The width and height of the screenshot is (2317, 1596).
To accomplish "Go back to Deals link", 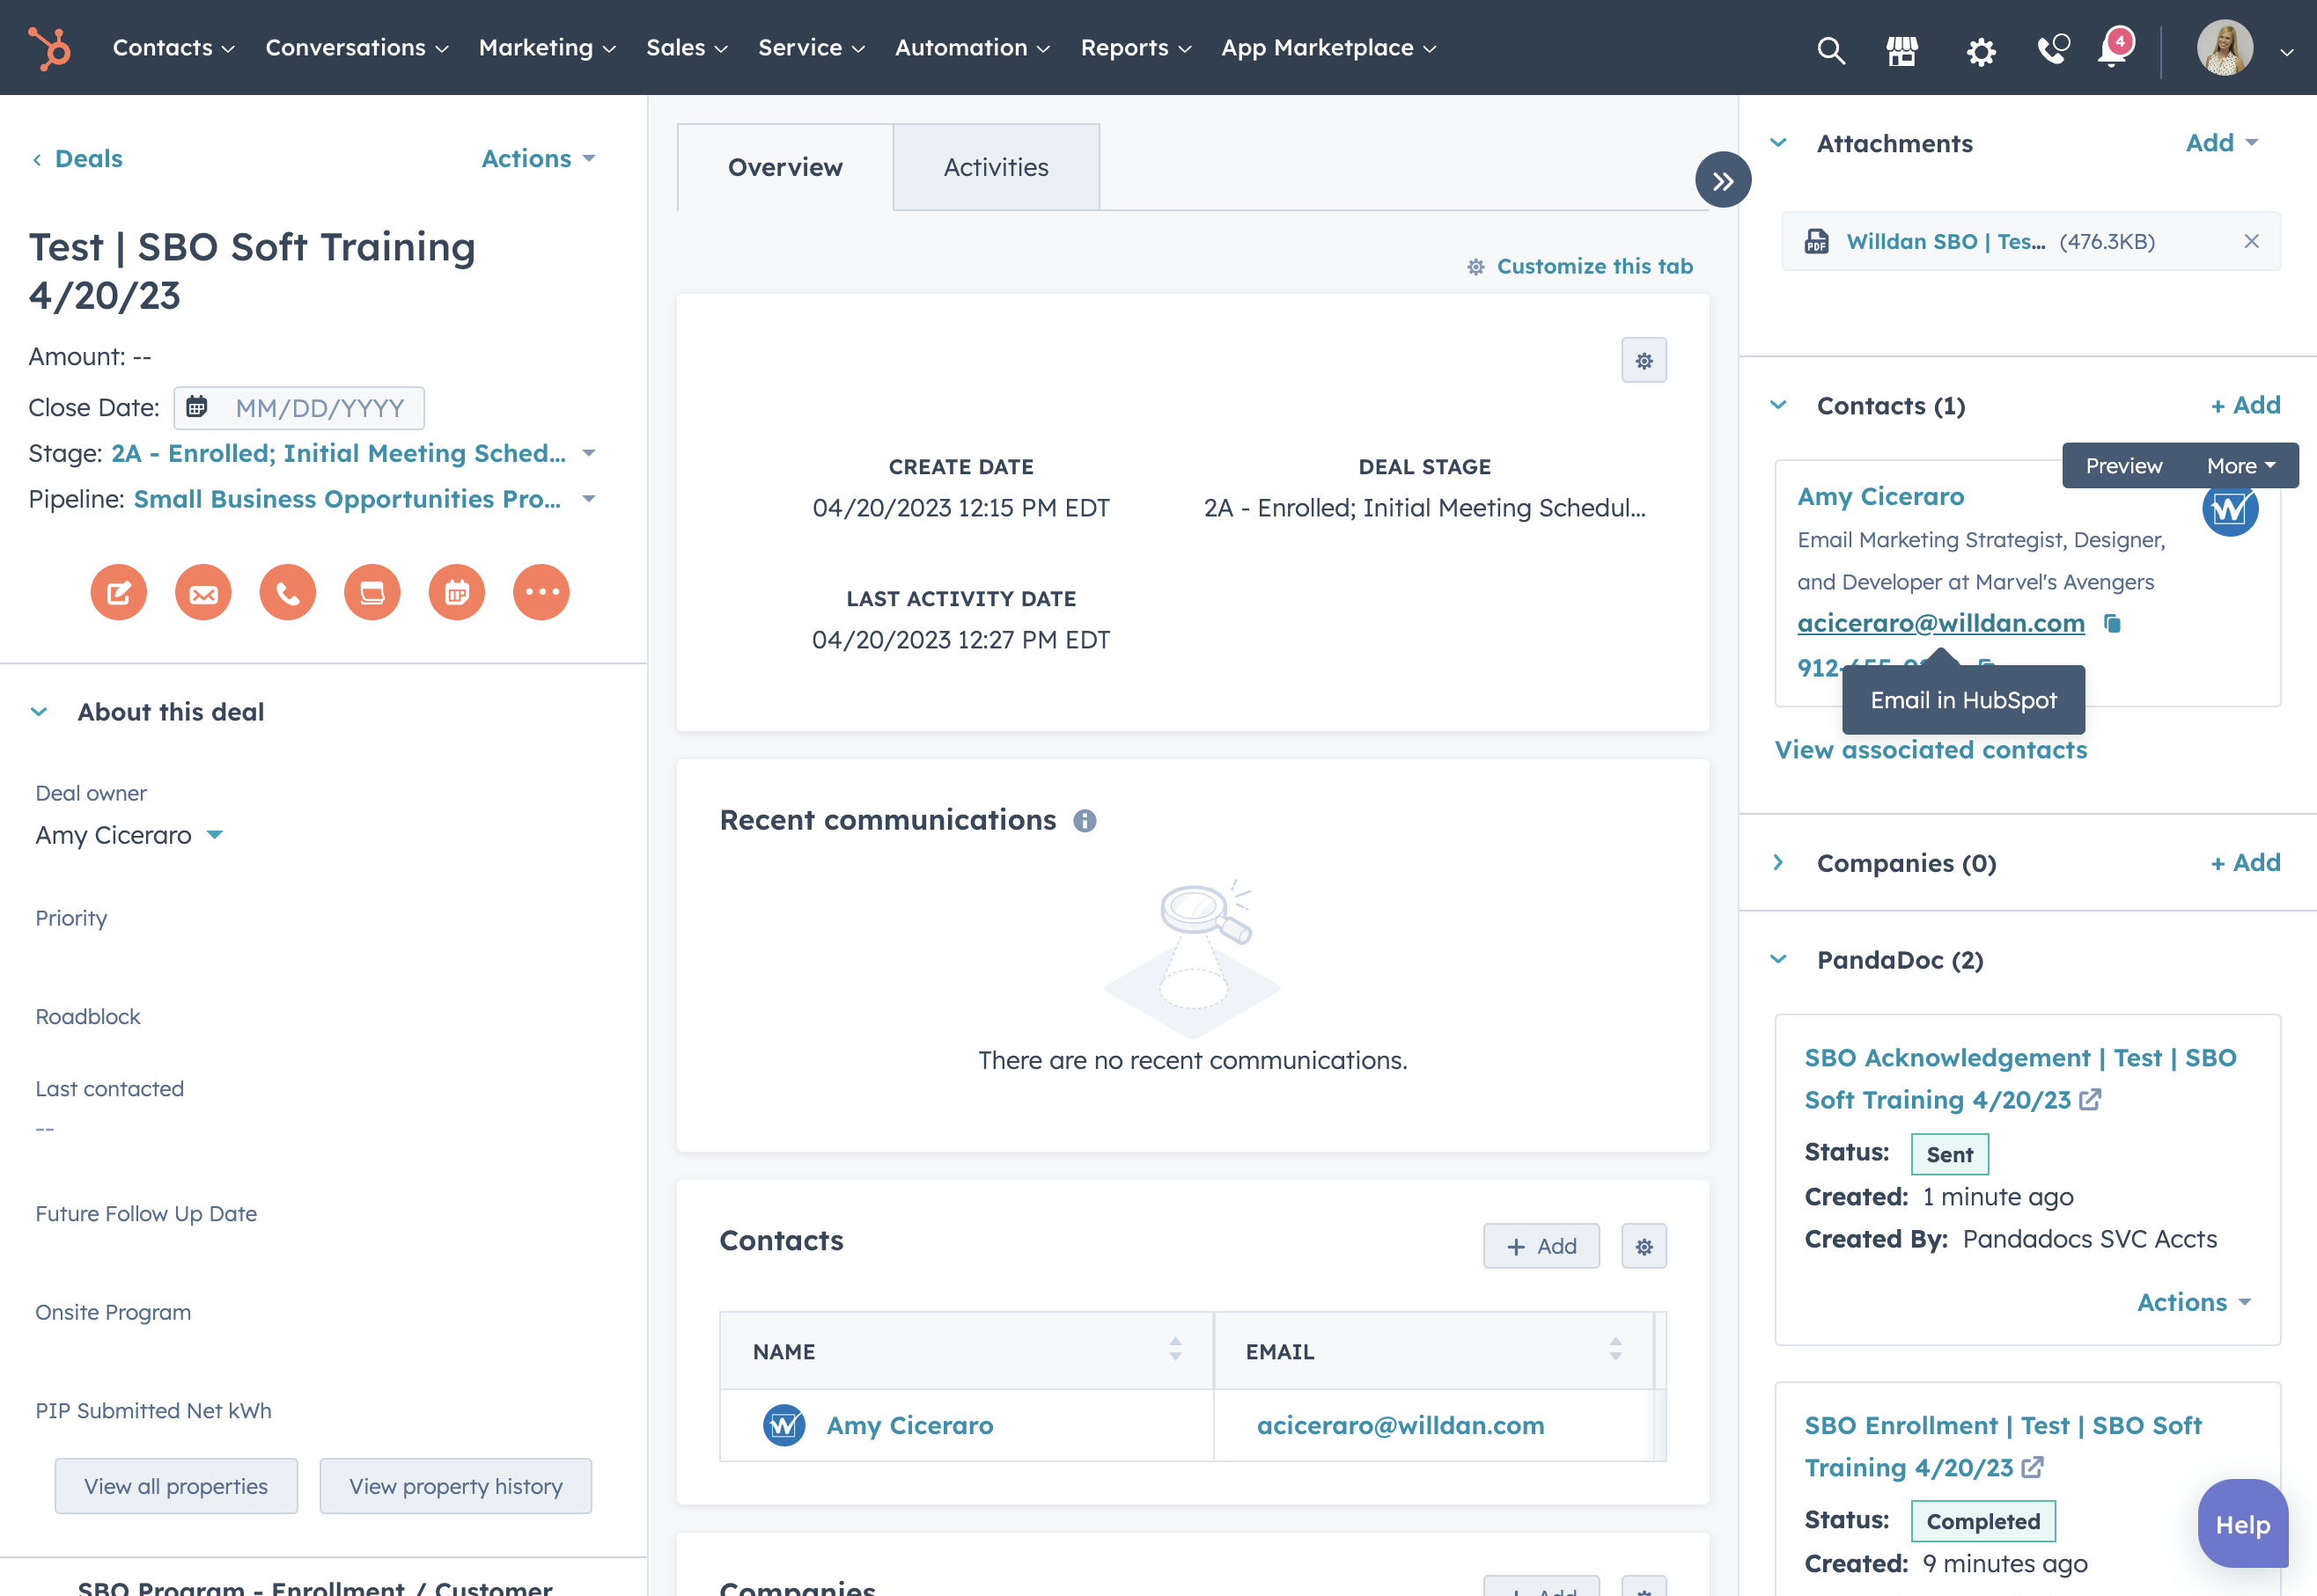I will pyautogui.click(x=77, y=158).
